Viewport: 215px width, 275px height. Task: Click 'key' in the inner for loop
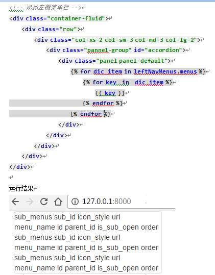pos(111,83)
